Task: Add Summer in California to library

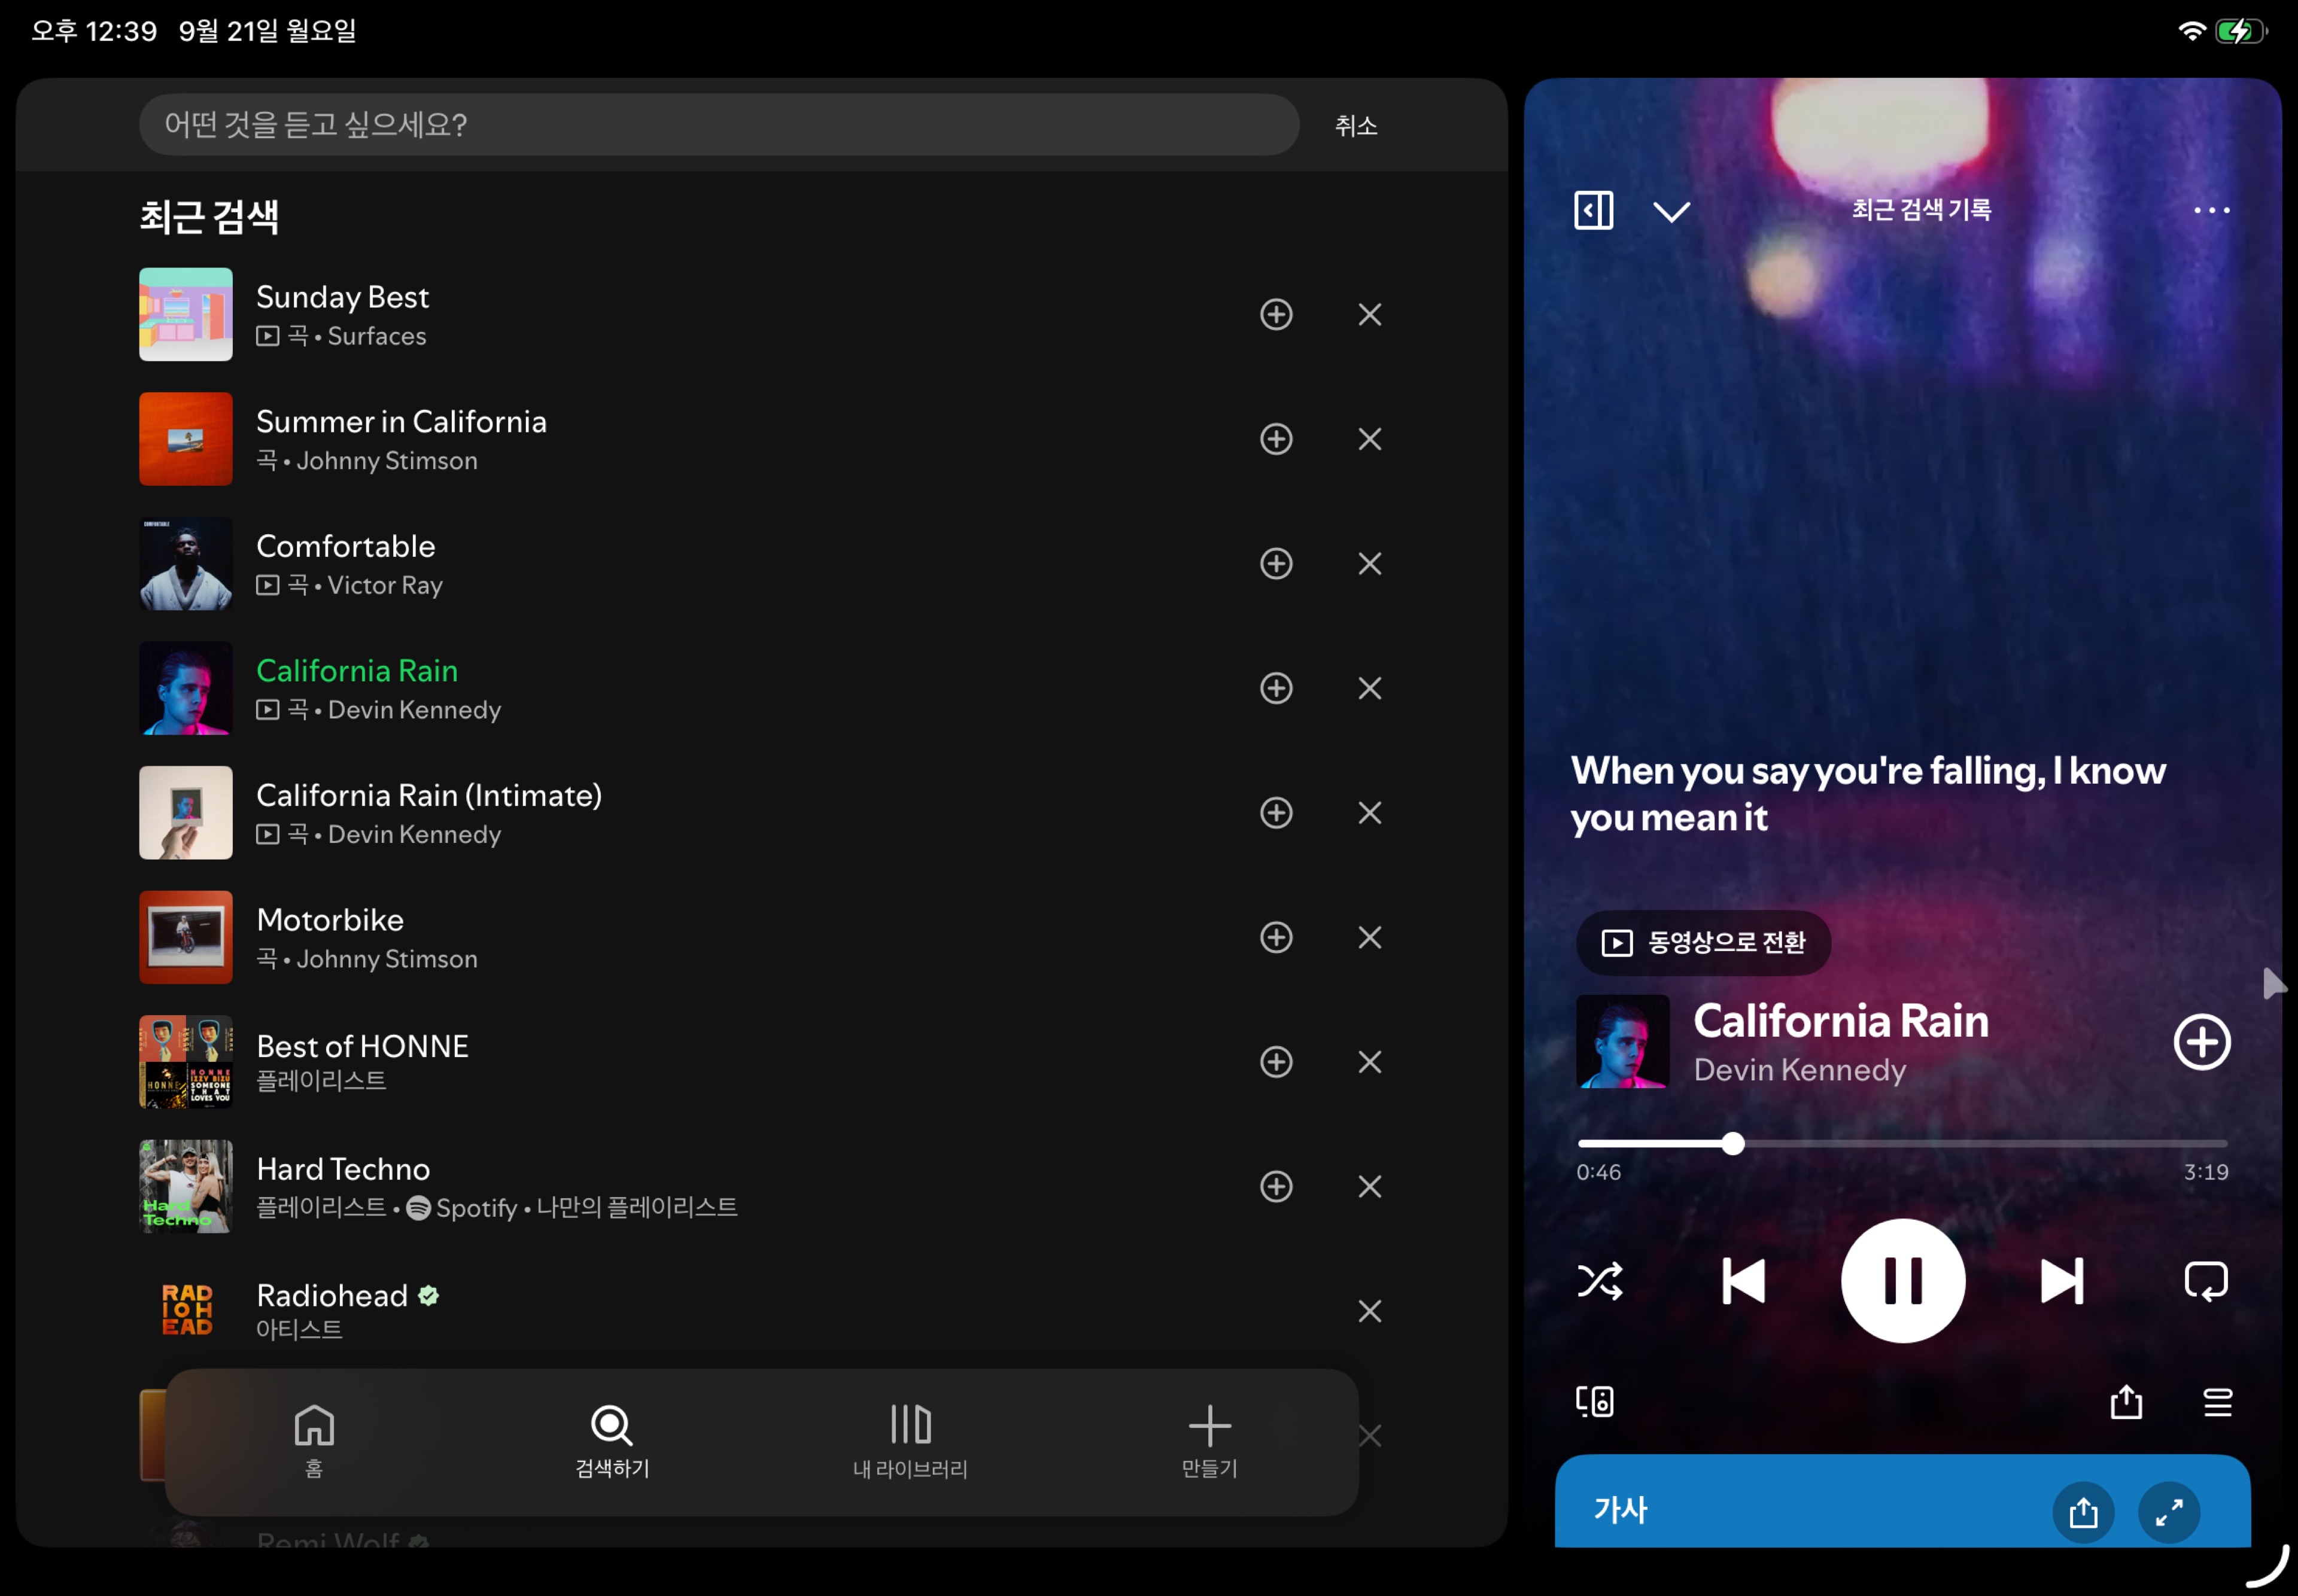Action: coord(1275,439)
